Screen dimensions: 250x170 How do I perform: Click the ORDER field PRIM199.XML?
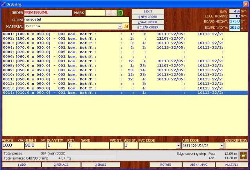coord(48,13)
